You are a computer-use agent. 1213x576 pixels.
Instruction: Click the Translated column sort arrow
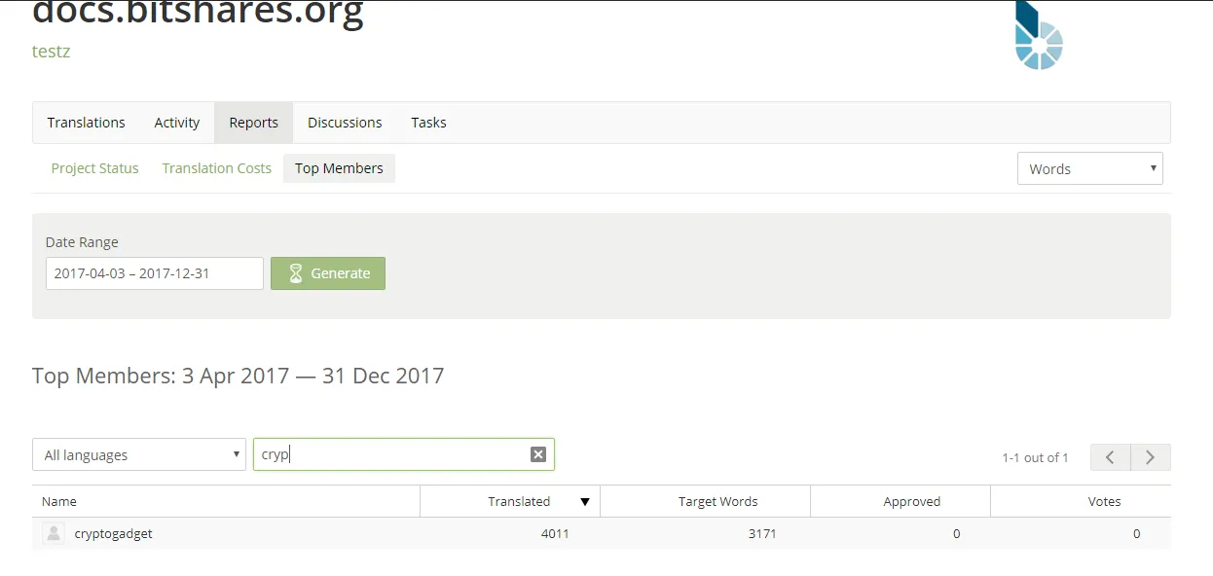click(x=585, y=502)
